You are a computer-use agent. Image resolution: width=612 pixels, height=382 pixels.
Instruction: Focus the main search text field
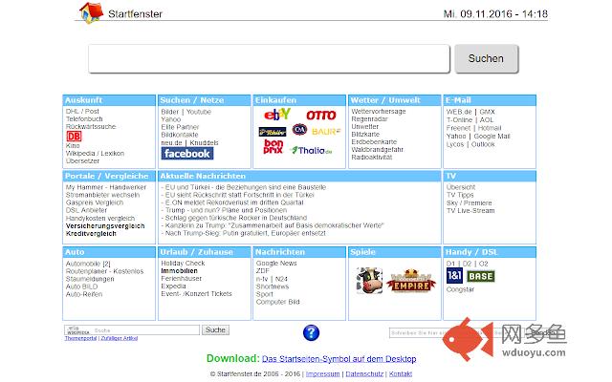pyautogui.click(x=269, y=58)
